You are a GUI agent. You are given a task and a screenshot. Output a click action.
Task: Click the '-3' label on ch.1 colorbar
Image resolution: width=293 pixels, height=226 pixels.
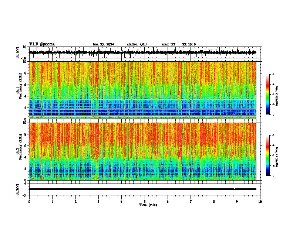(x=273, y=74)
